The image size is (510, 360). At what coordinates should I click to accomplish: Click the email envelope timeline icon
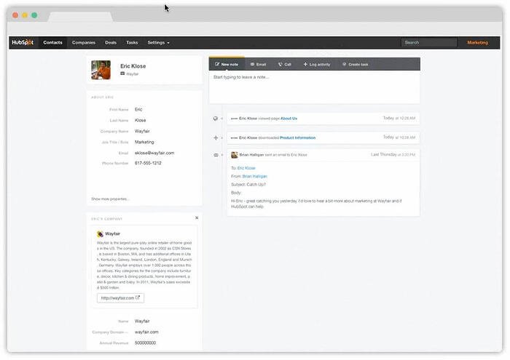(x=216, y=155)
